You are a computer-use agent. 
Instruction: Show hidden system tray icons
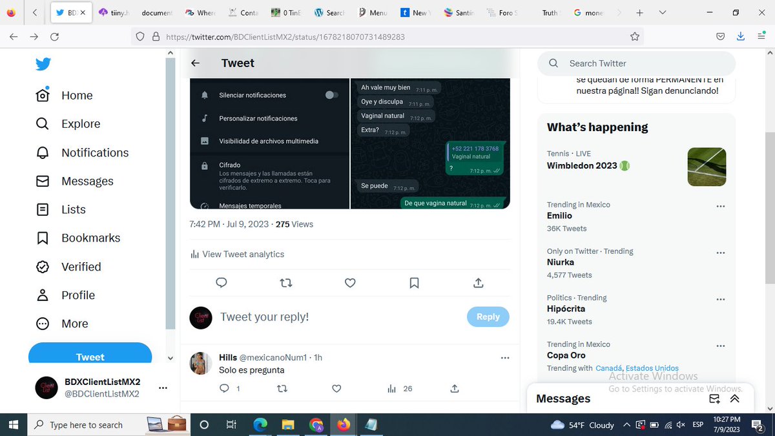[626, 424]
